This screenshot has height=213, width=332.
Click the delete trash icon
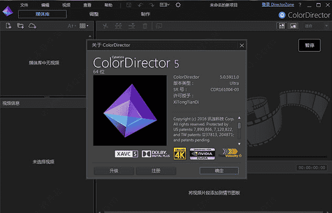click(x=144, y=25)
